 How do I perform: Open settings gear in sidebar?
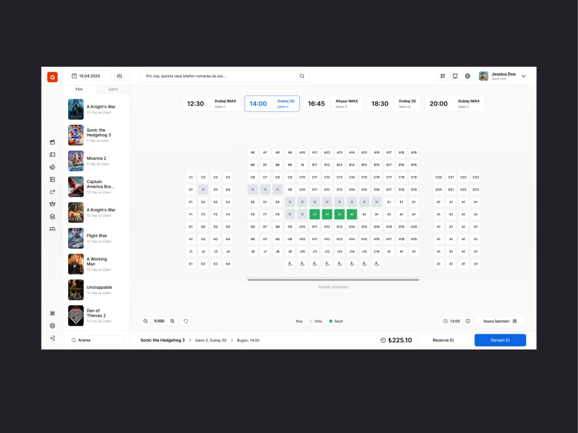53,326
